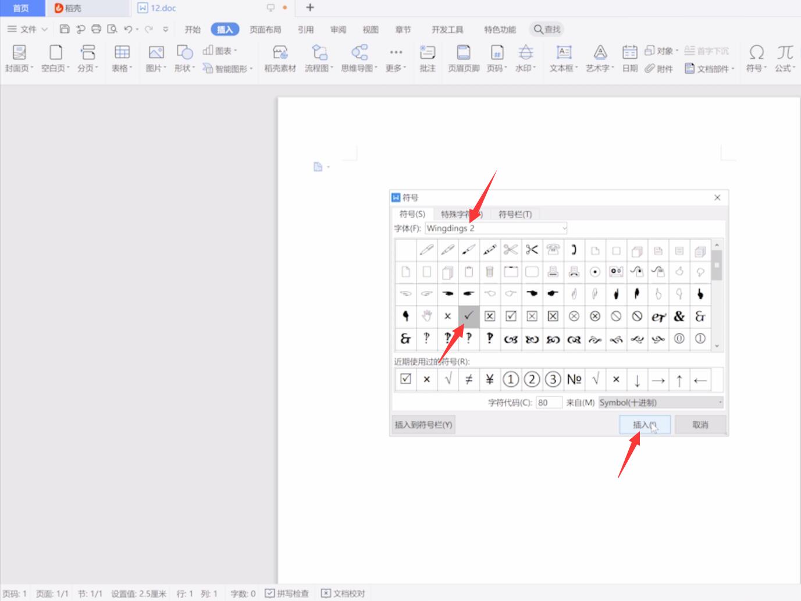This screenshot has width=801, height=601.
Task: Pick recently used ¥ symbol
Action: 490,379
